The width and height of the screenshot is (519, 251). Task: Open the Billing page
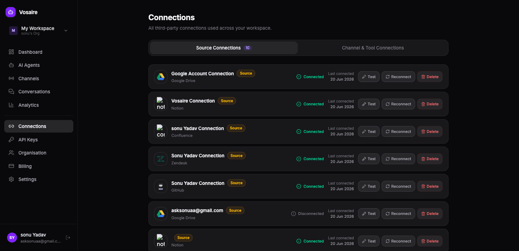pyautogui.click(x=39, y=166)
